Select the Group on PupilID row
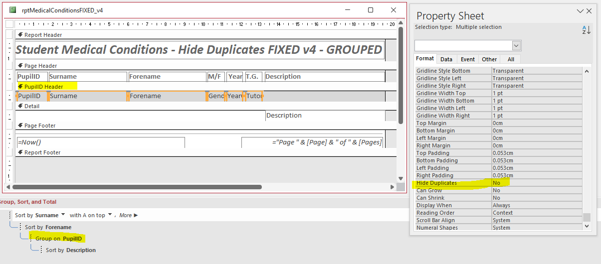601x264 pixels. tap(58, 239)
